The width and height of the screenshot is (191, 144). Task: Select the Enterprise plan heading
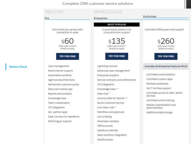[x=101, y=18]
